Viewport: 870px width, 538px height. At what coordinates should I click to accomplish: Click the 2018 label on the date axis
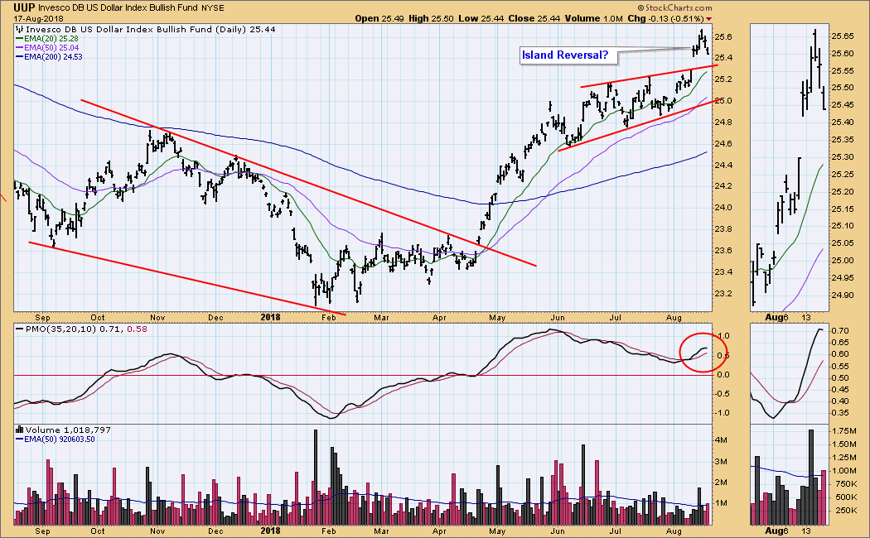(x=273, y=316)
